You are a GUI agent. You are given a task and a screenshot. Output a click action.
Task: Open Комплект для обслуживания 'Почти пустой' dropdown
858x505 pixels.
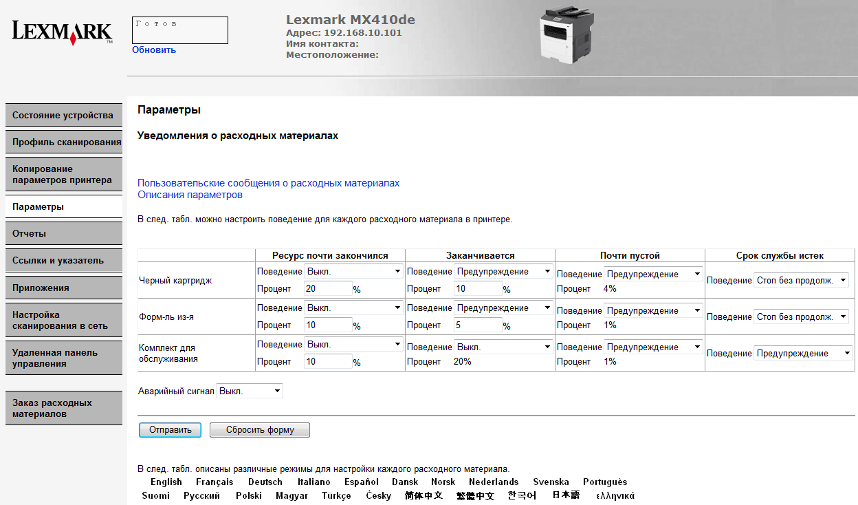(x=654, y=347)
